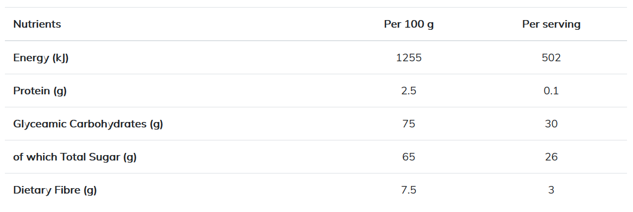Select the 7.5 dietary fibre value
This screenshot has height=212, width=633.
(409, 190)
